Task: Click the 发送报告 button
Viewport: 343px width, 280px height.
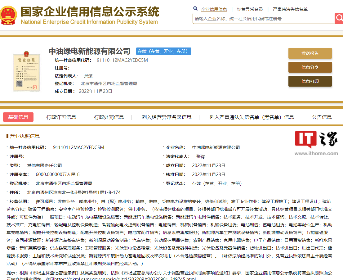Action: pyautogui.click(x=310, y=53)
